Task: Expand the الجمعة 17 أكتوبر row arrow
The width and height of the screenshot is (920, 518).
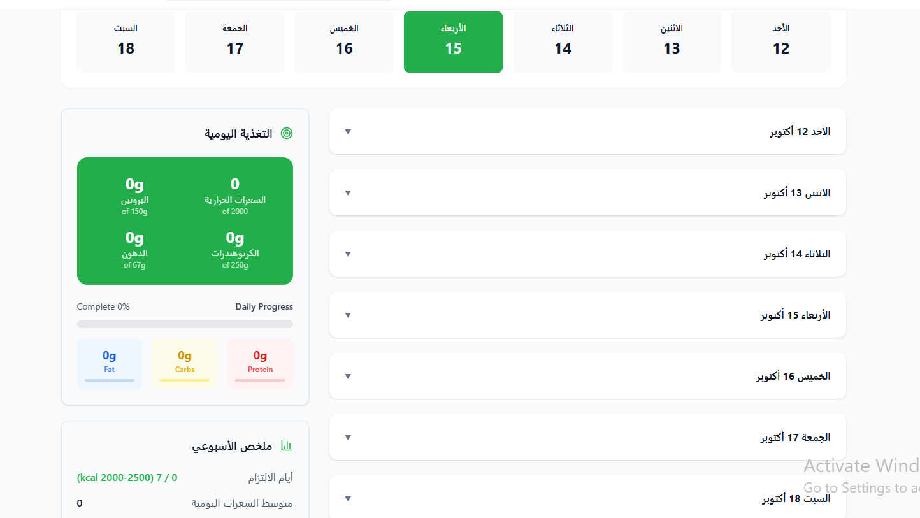Action: tap(348, 438)
